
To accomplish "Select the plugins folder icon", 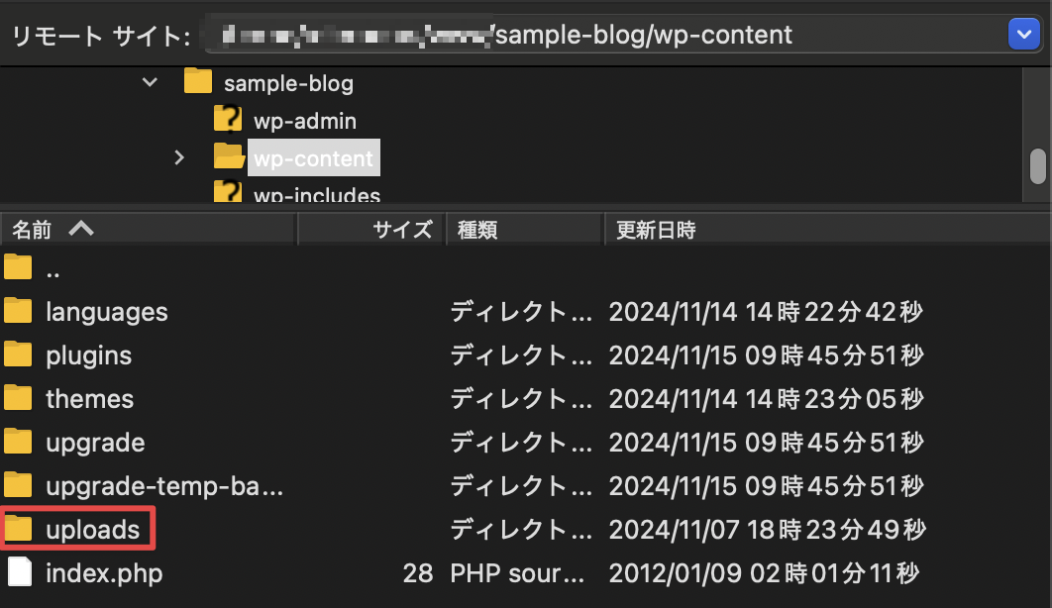I will point(19,355).
